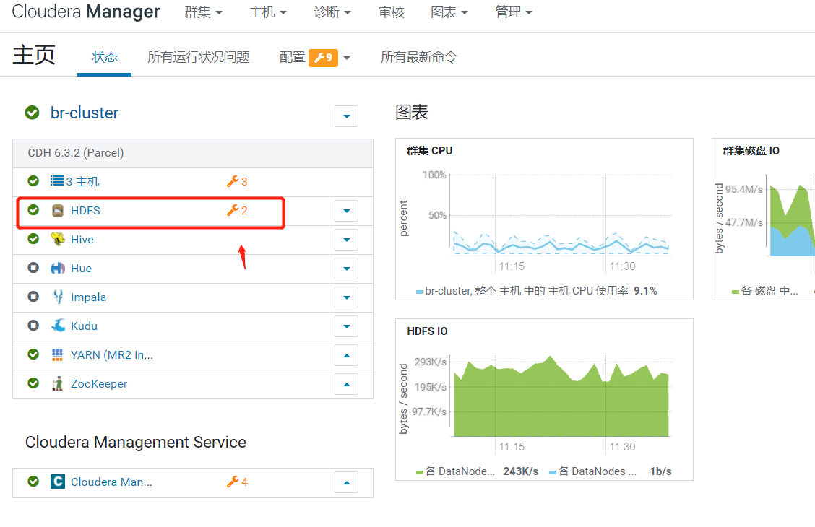Image resolution: width=815 pixels, height=527 pixels.
Task: Open the YARN (MR2 In... service link
Action: point(112,355)
